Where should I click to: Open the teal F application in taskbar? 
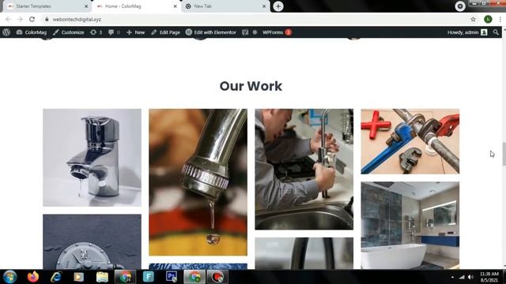click(149, 277)
